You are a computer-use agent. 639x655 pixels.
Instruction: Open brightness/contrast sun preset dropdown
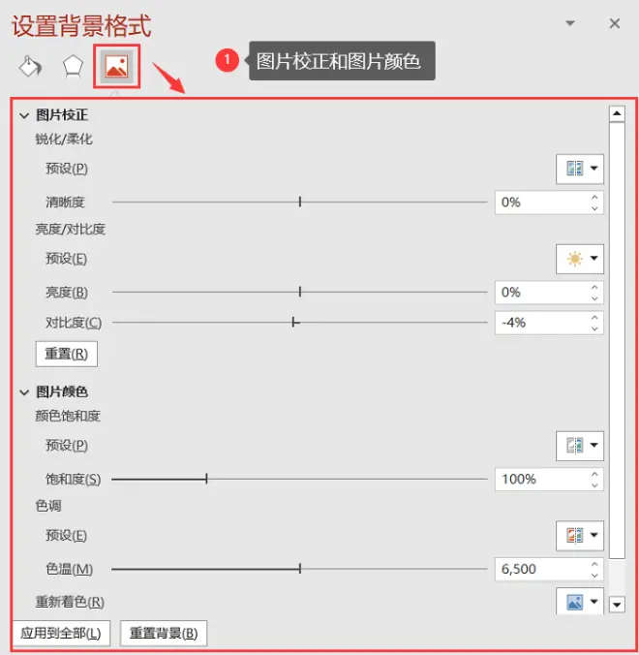coord(580,259)
